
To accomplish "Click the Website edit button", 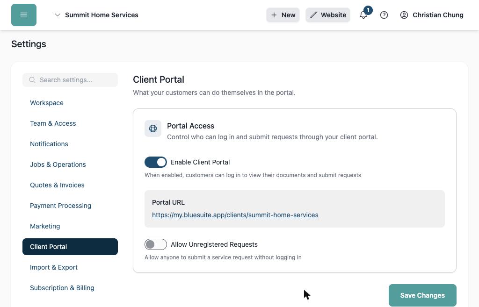I will tap(328, 15).
